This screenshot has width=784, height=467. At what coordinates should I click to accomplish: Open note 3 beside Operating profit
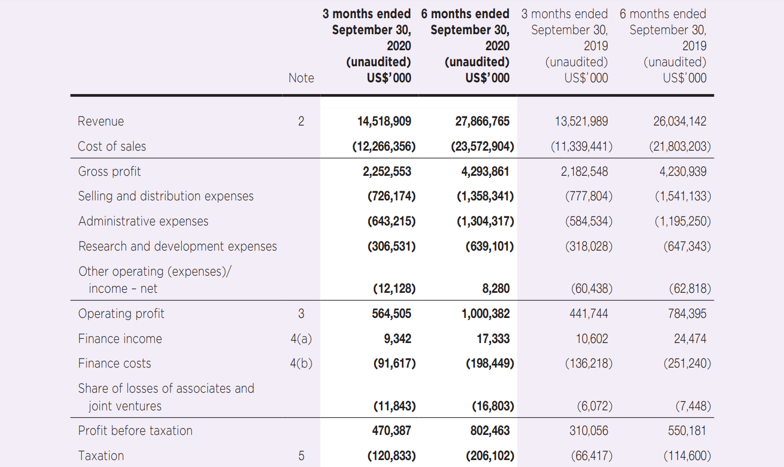(x=301, y=314)
